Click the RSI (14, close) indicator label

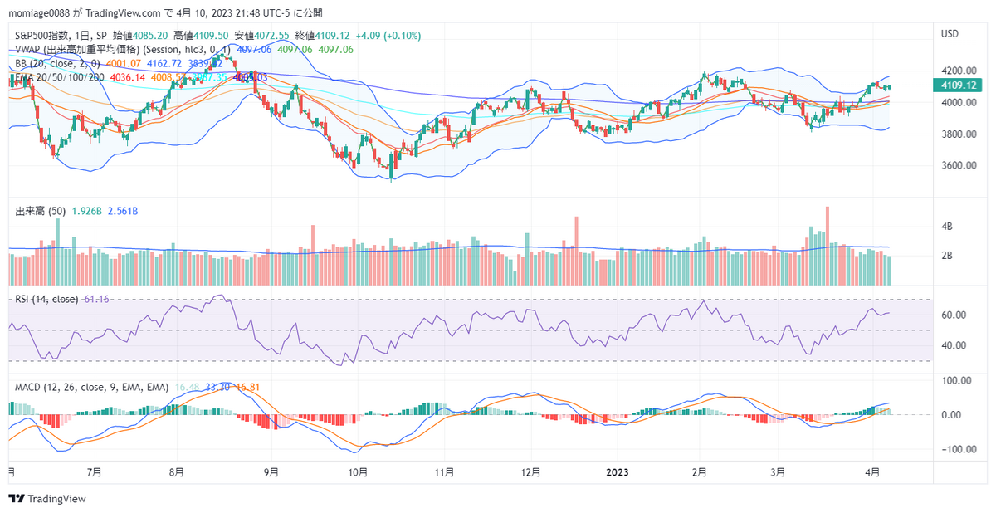tap(47, 299)
